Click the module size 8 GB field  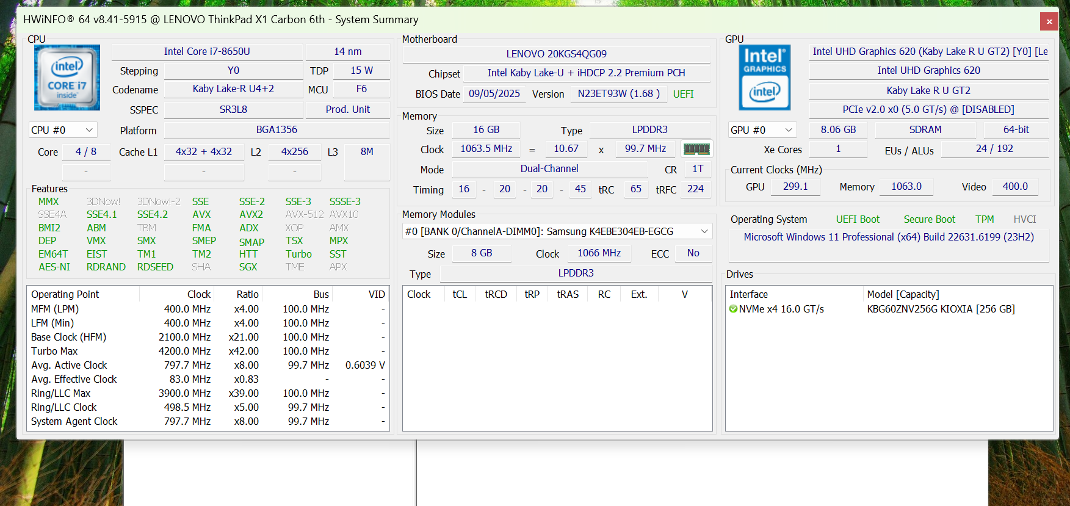coord(482,253)
